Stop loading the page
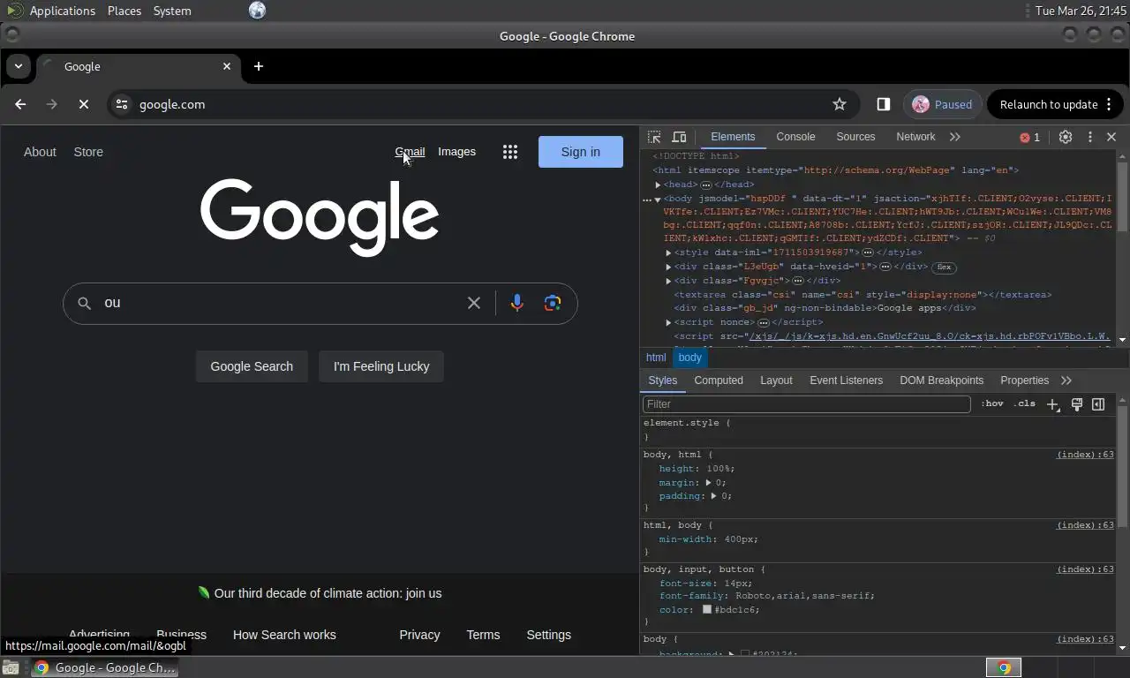This screenshot has width=1130, height=678. point(84,104)
